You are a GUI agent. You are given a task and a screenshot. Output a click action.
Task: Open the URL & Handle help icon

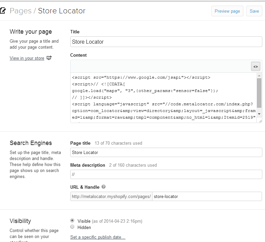pyautogui.click(x=104, y=187)
